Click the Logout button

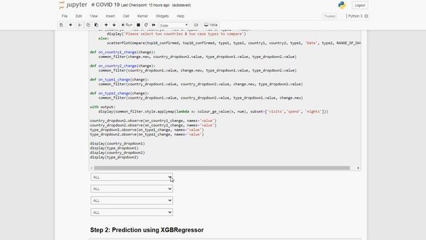359,5
